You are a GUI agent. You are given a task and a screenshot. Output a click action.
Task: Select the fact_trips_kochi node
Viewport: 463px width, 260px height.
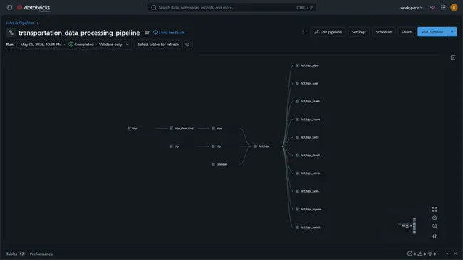click(x=308, y=137)
